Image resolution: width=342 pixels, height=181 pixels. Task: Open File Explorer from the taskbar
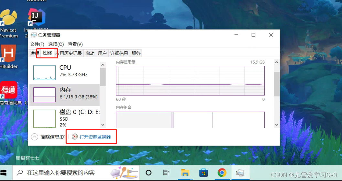pyautogui.click(x=185, y=173)
